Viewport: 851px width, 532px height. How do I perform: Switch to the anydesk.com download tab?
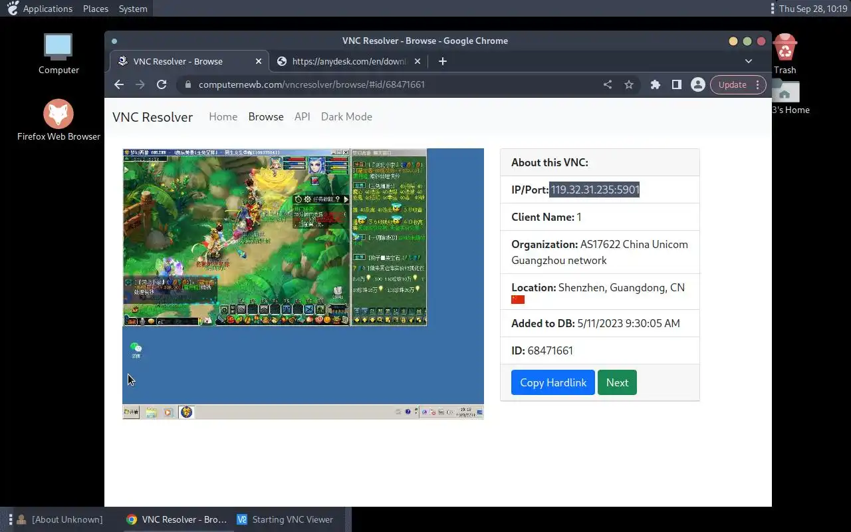[349, 61]
